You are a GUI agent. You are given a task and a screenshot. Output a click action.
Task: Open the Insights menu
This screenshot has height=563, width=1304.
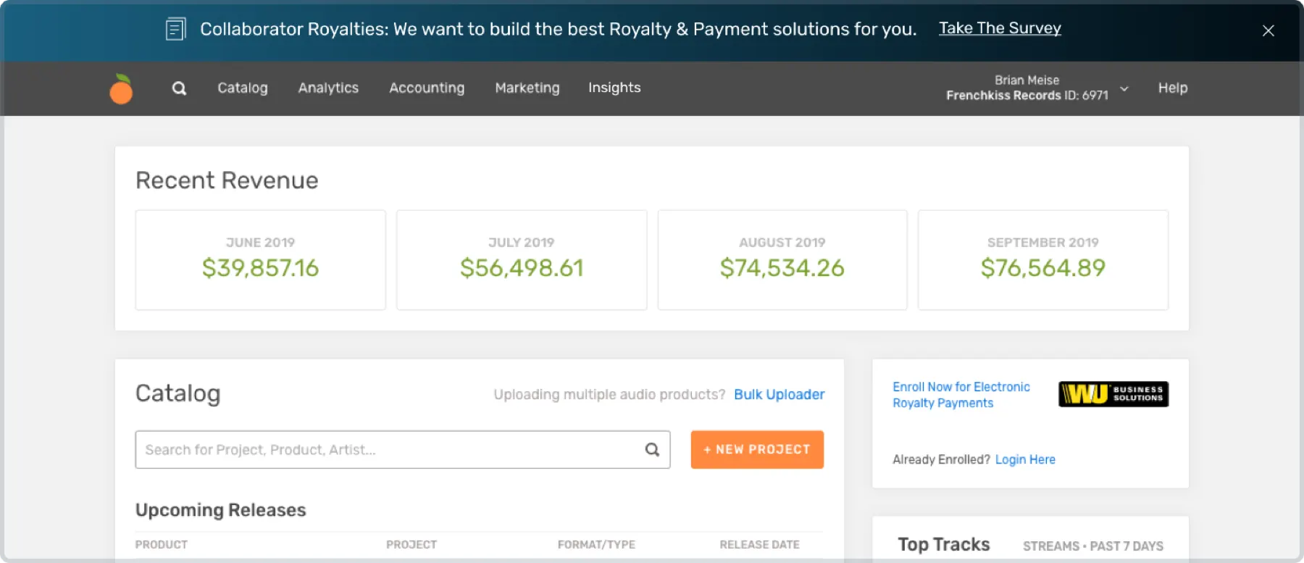click(614, 88)
